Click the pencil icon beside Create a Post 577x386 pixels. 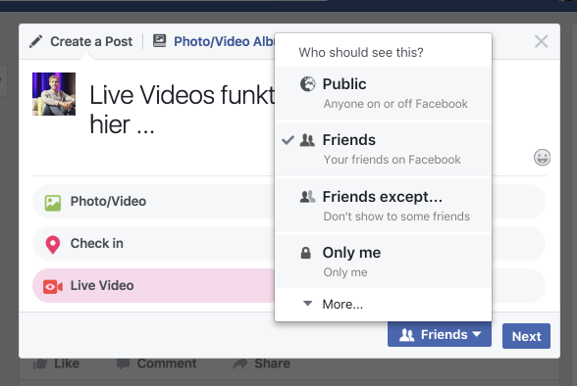[x=35, y=41]
